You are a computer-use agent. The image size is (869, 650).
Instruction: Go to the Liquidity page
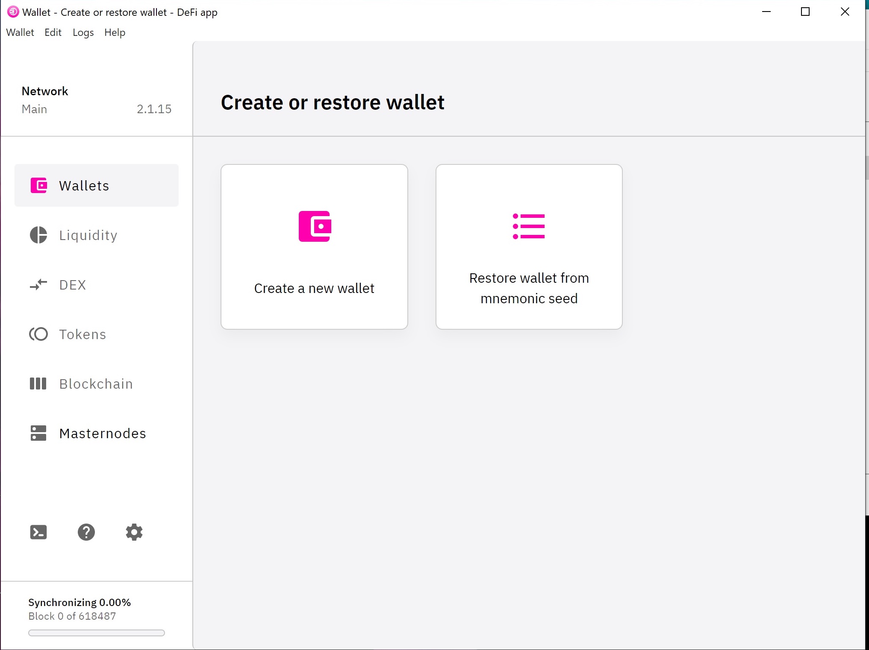(x=97, y=235)
